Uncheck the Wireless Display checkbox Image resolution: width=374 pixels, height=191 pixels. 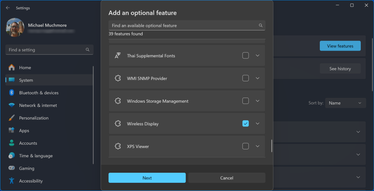[245, 123]
